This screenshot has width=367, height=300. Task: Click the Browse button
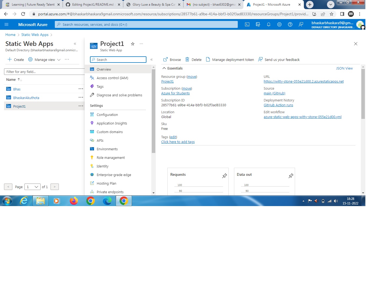coord(172,60)
